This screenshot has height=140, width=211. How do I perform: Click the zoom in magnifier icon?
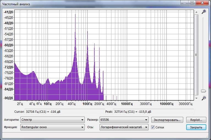point(204,12)
